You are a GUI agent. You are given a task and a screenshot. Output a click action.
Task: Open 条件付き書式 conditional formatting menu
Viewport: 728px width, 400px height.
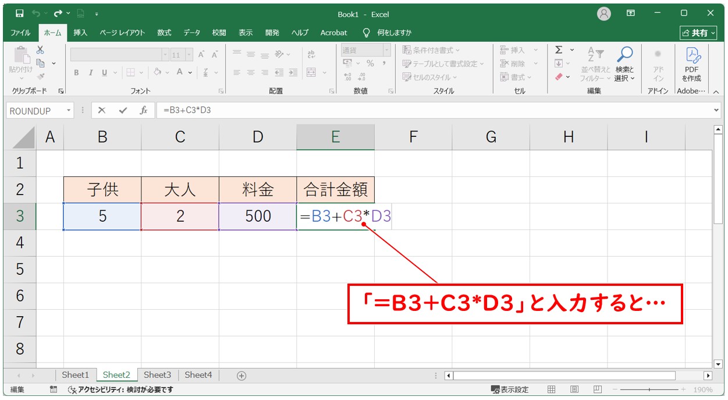click(431, 50)
